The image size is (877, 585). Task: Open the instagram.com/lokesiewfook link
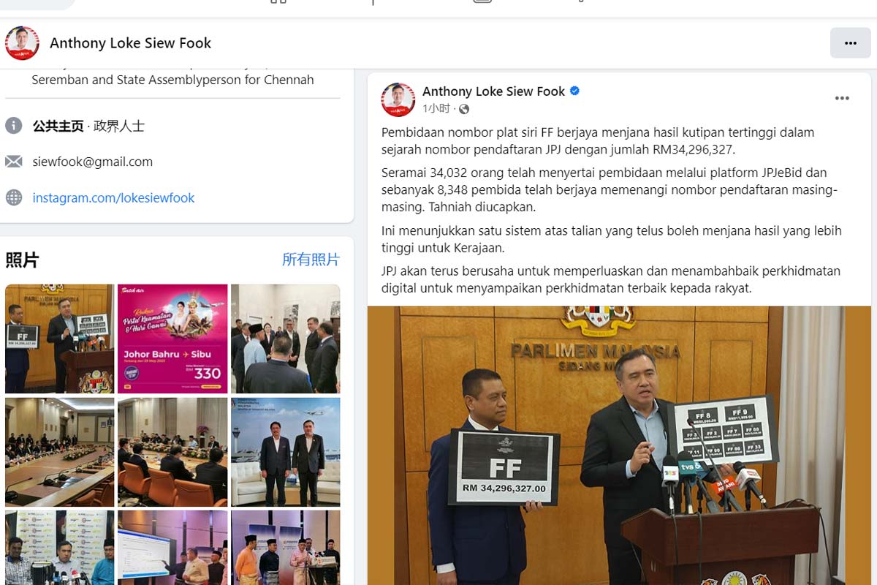click(x=113, y=197)
